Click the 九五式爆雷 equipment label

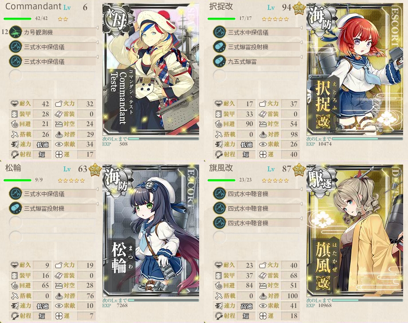coord(242,62)
